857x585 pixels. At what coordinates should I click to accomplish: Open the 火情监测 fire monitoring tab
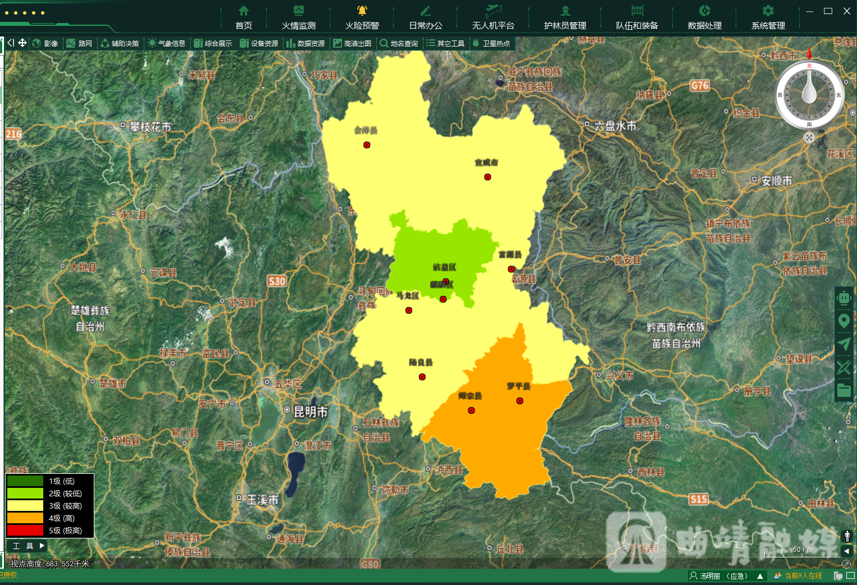click(x=298, y=17)
